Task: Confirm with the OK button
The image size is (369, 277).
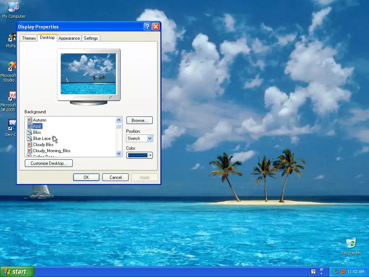Action: (x=86, y=177)
